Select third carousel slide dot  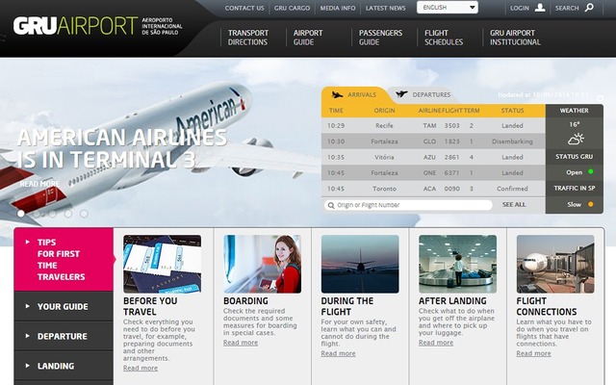(x=52, y=214)
